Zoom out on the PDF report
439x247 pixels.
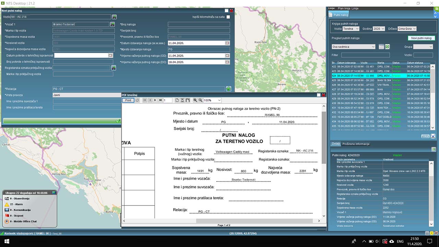(x=200, y=100)
